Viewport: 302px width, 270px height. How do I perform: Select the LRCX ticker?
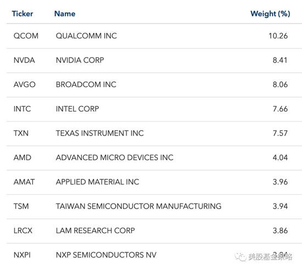pos(23,230)
